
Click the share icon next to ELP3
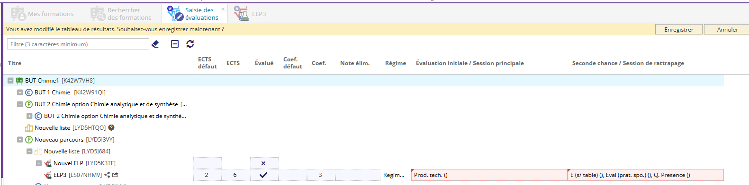point(107,175)
